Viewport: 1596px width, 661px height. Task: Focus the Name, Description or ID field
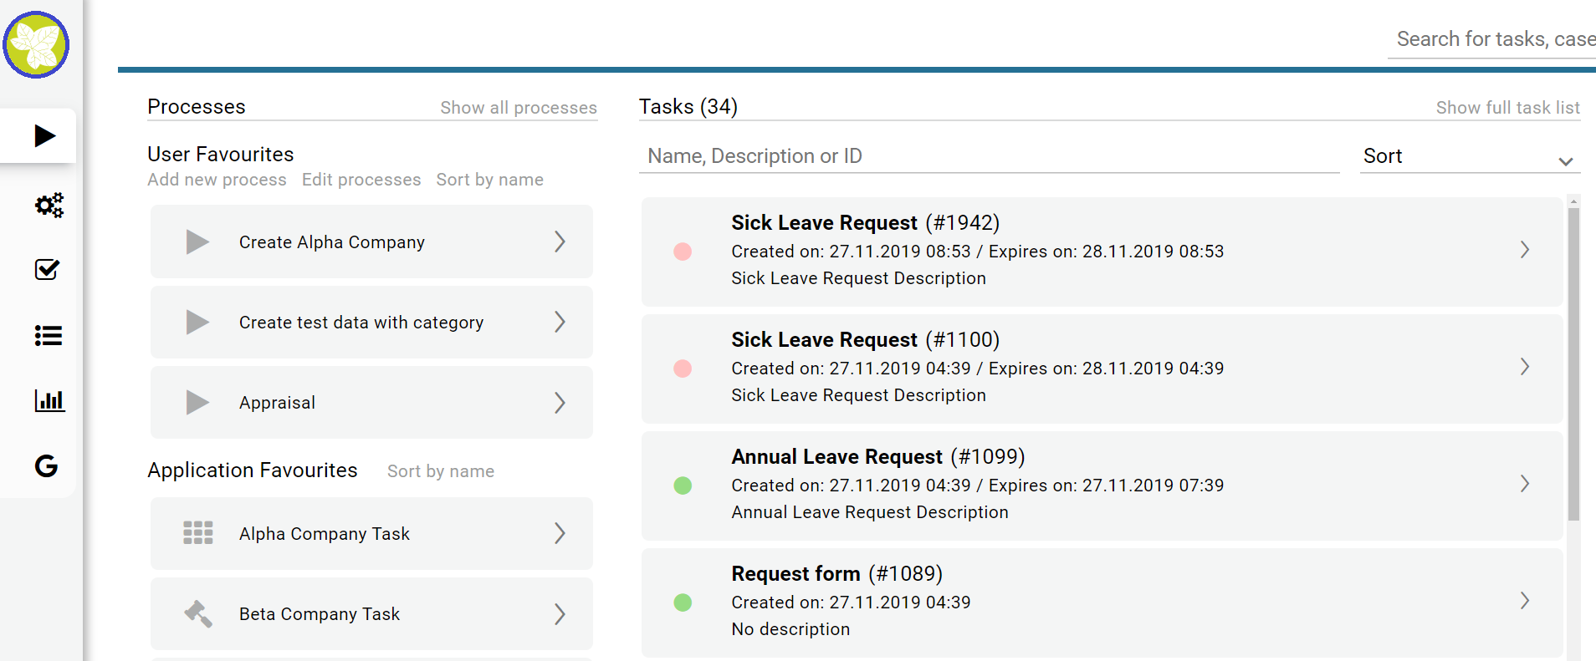(x=990, y=156)
